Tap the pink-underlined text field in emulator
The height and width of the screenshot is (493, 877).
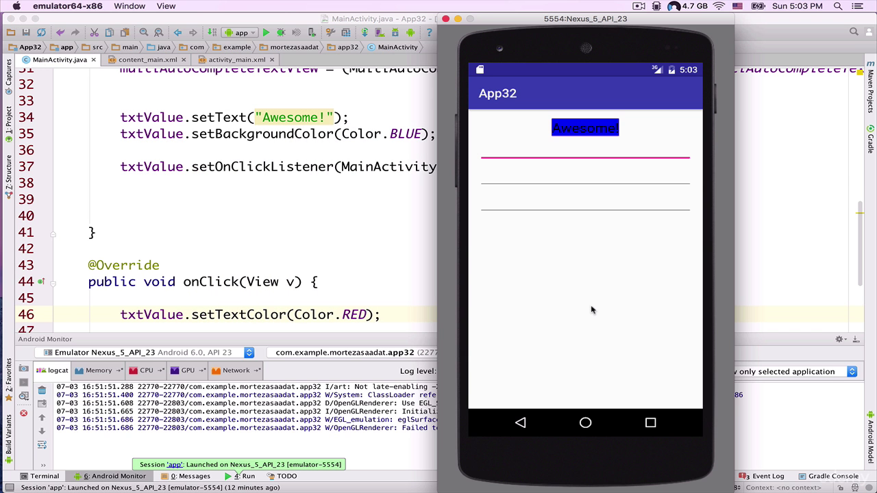585,149
